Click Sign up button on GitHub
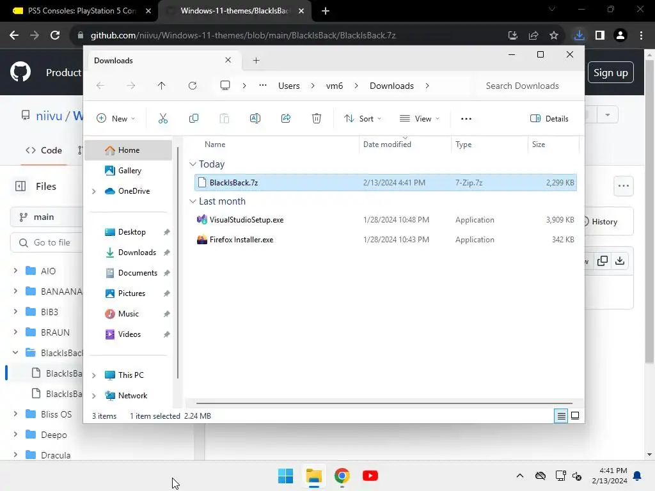Screen dimensions: 655x491 coord(610,73)
